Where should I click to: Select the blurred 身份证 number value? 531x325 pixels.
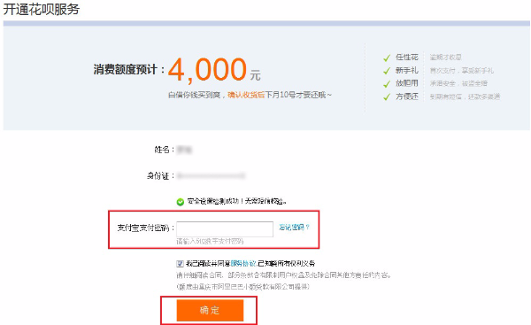[x=211, y=175]
